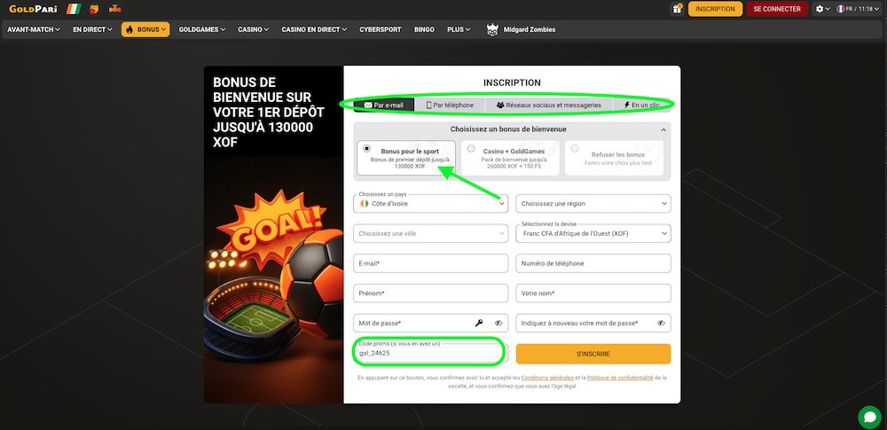The image size is (887, 430).
Task: Switch to the En un clic tab
Action: click(641, 106)
